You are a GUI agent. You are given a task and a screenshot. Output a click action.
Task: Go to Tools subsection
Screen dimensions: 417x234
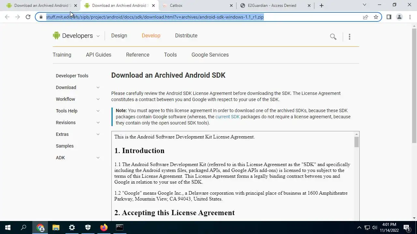170,55
